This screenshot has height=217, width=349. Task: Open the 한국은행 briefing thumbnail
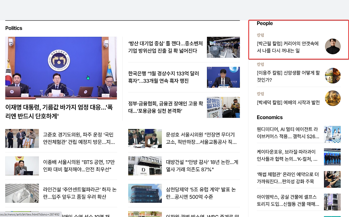click(x=223, y=77)
